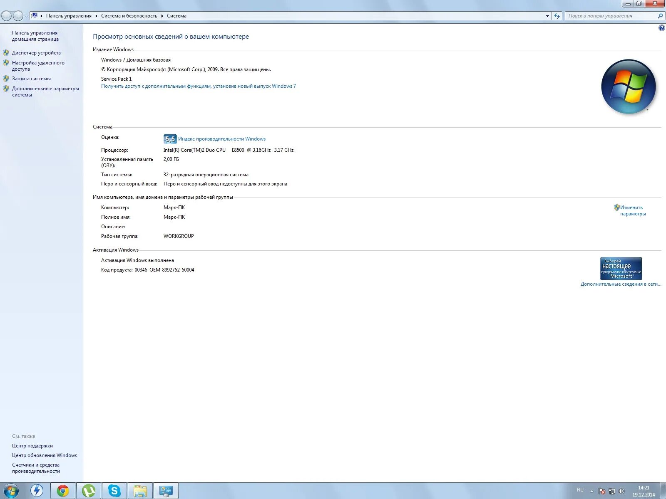Select Панель управления breadcrumb segment
The width and height of the screenshot is (666, 499).
tap(69, 16)
